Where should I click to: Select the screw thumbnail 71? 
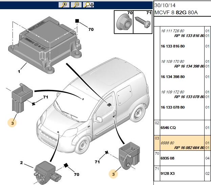click(x=143, y=22)
